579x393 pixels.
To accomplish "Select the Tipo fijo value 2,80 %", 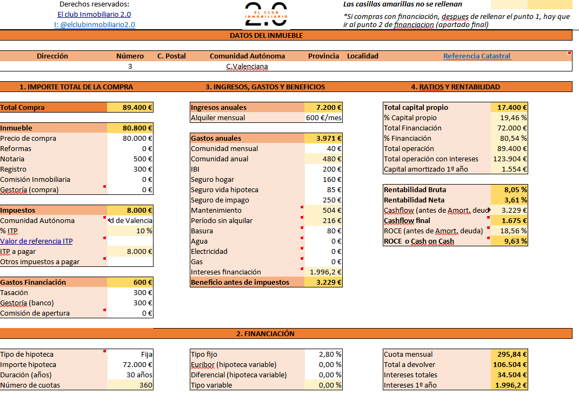I will [323, 355].
